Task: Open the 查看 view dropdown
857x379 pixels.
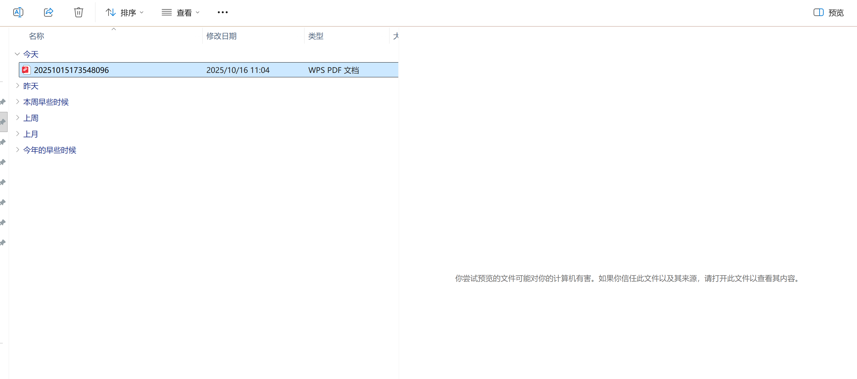Action: (x=184, y=13)
